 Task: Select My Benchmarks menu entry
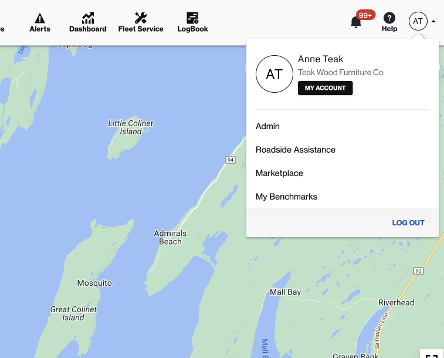(286, 197)
